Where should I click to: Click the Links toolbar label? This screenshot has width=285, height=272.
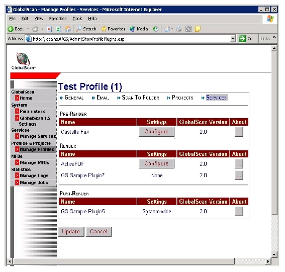click(x=265, y=39)
